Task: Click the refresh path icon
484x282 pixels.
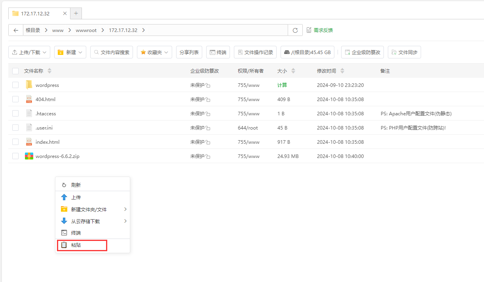Action: click(x=295, y=30)
